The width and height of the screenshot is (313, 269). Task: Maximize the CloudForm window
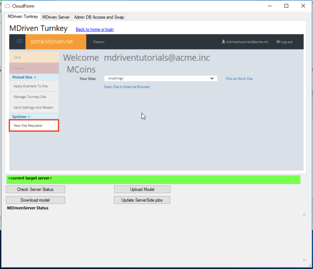(x=286, y=6)
